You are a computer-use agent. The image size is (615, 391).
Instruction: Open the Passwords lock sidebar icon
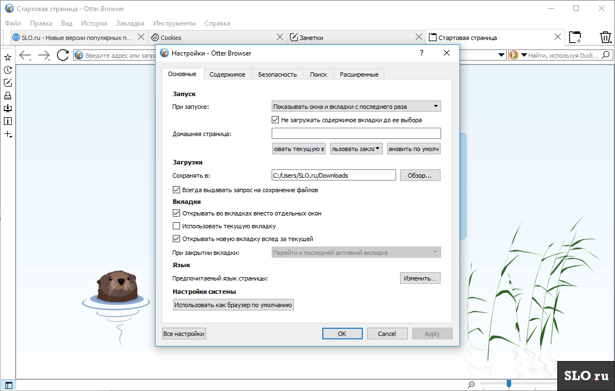pos(7,96)
